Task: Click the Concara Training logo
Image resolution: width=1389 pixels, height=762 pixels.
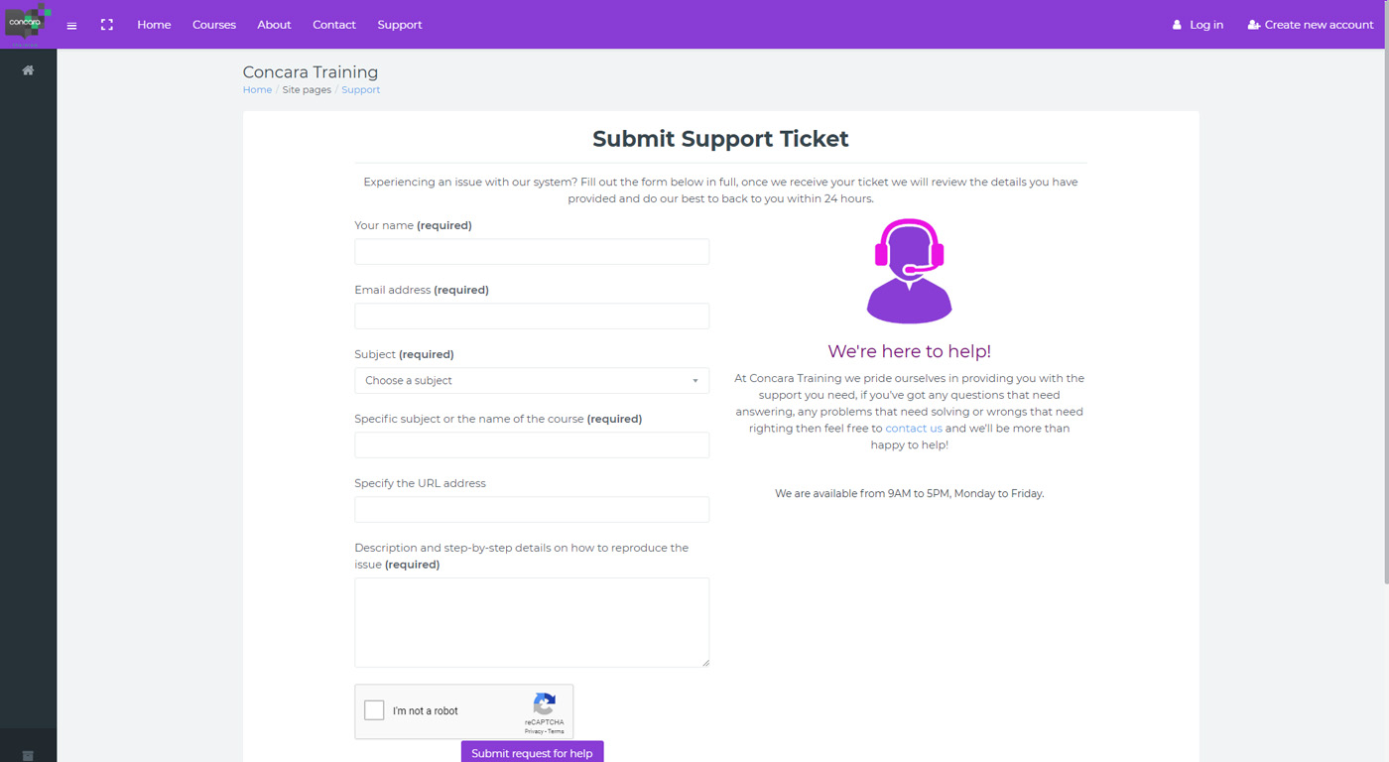Action: pyautogui.click(x=26, y=23)
